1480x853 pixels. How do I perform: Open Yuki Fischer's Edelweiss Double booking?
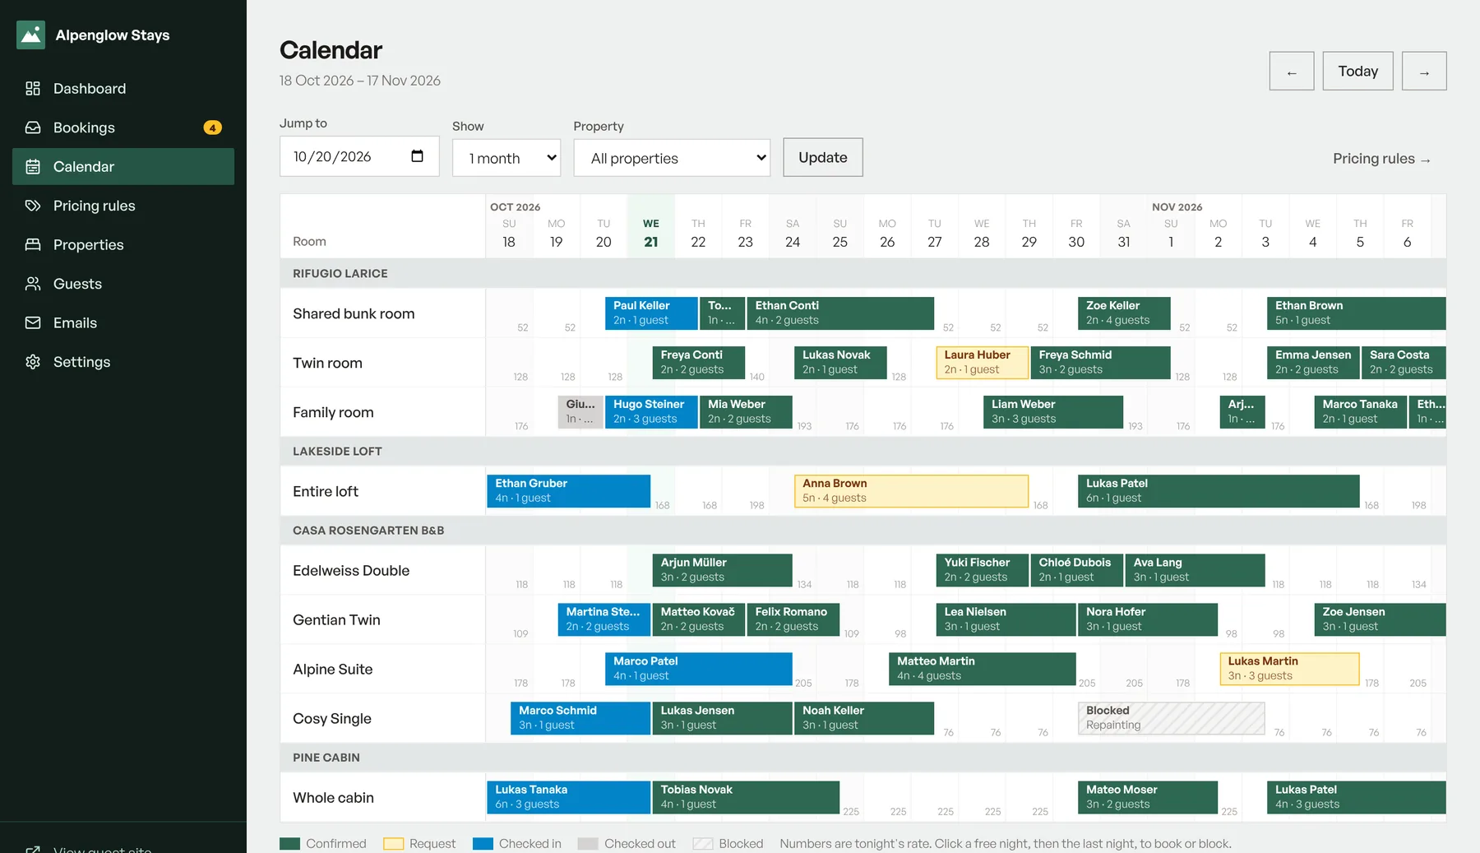pos(982,570)
